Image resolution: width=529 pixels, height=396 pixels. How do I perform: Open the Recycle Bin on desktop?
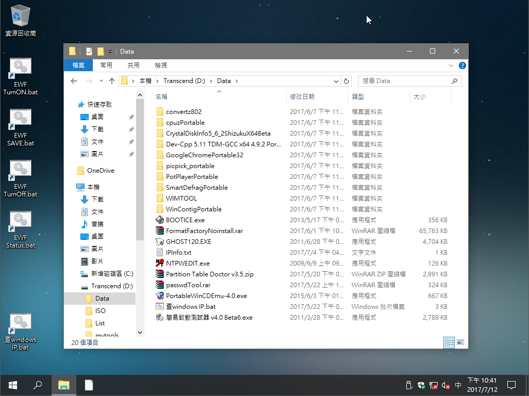20,15
